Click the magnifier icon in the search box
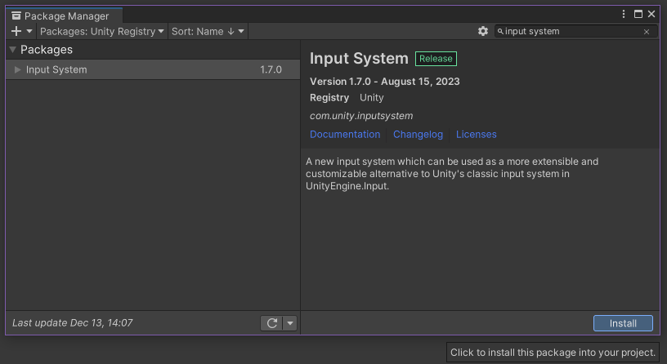Image resolution: width=667 pixels, height=364 pixels. pyautogui.click(x=501, y=32)
